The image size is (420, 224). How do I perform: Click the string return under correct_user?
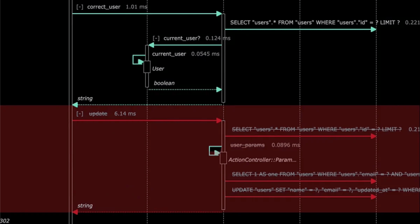(85, 98)
